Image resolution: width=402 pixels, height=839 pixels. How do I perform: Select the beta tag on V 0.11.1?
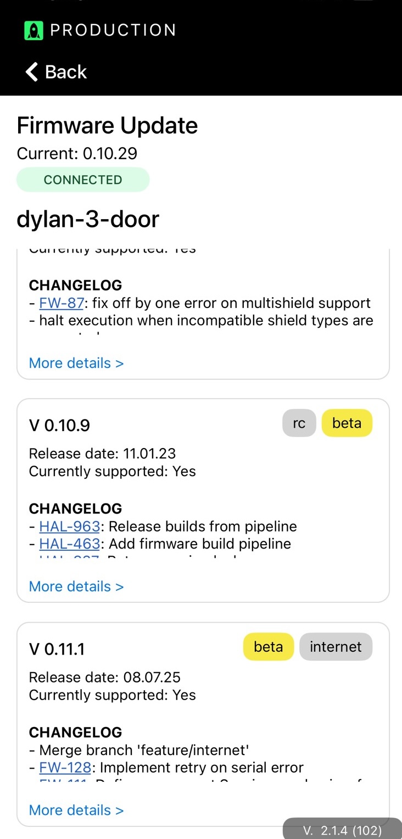(269, 647)
